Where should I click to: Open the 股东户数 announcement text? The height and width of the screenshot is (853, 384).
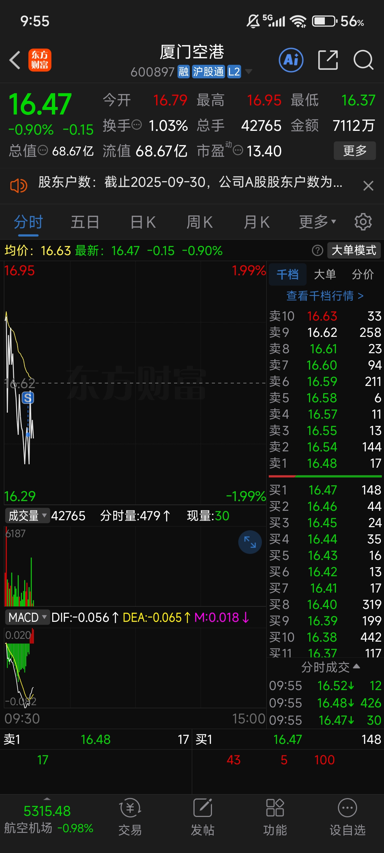coord(190,182)
